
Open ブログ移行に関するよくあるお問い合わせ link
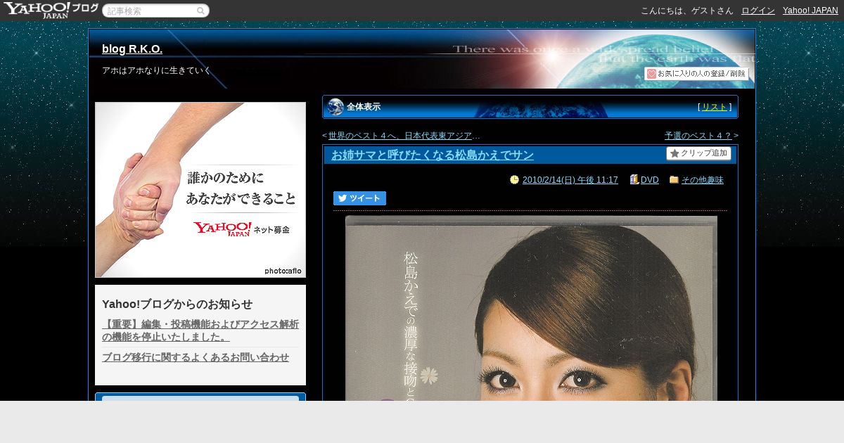coord(196,357)
